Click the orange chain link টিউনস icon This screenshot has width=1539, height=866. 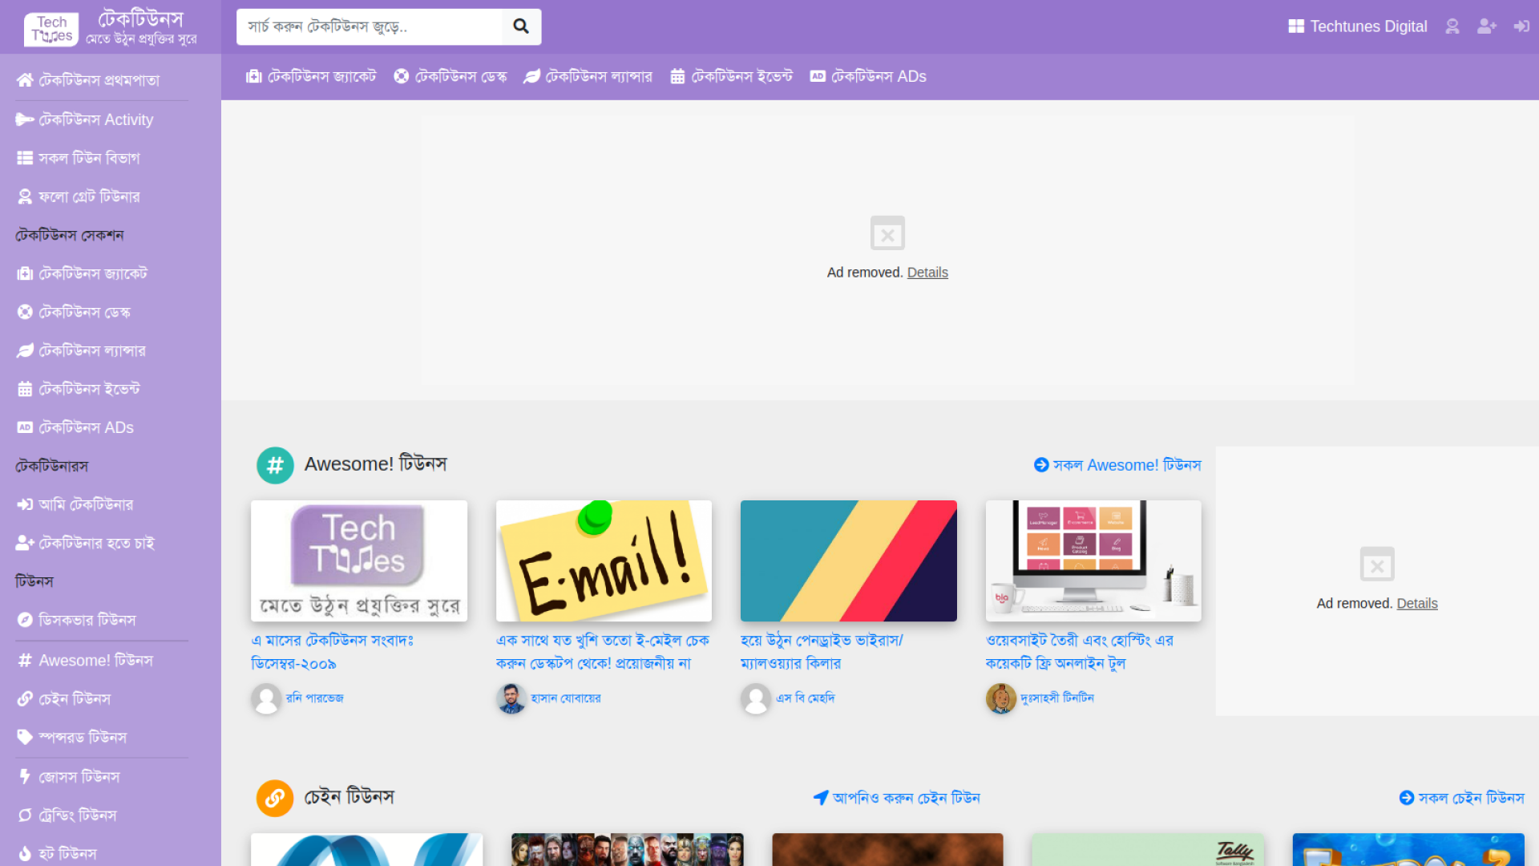(275, 798)
